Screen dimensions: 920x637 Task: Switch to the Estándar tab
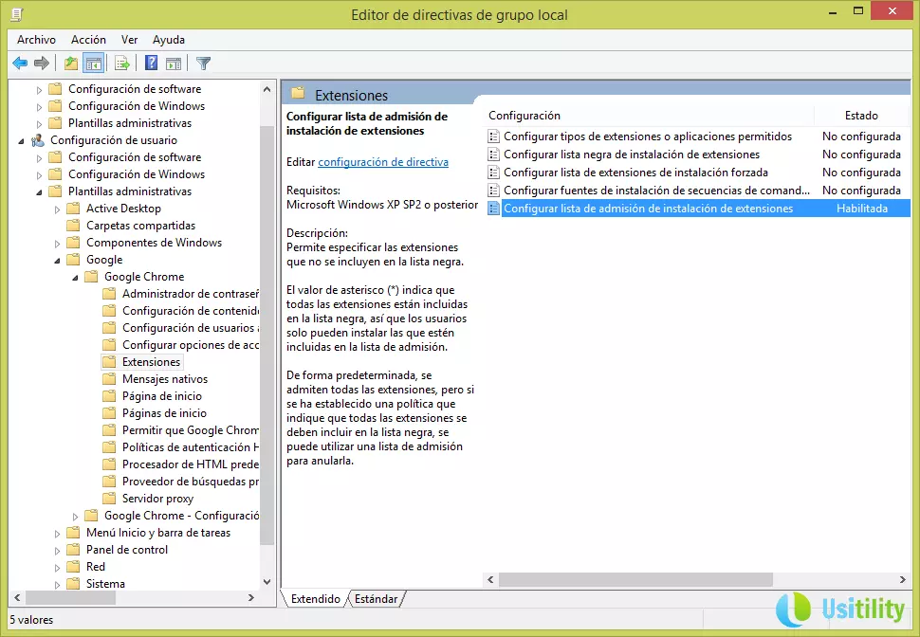pos(376,599)
